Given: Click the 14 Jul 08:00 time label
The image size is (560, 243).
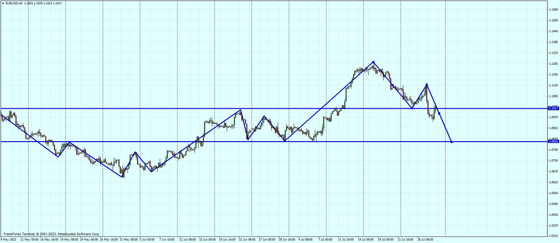Looking at the screenshot, I should (x=366, y=240).
